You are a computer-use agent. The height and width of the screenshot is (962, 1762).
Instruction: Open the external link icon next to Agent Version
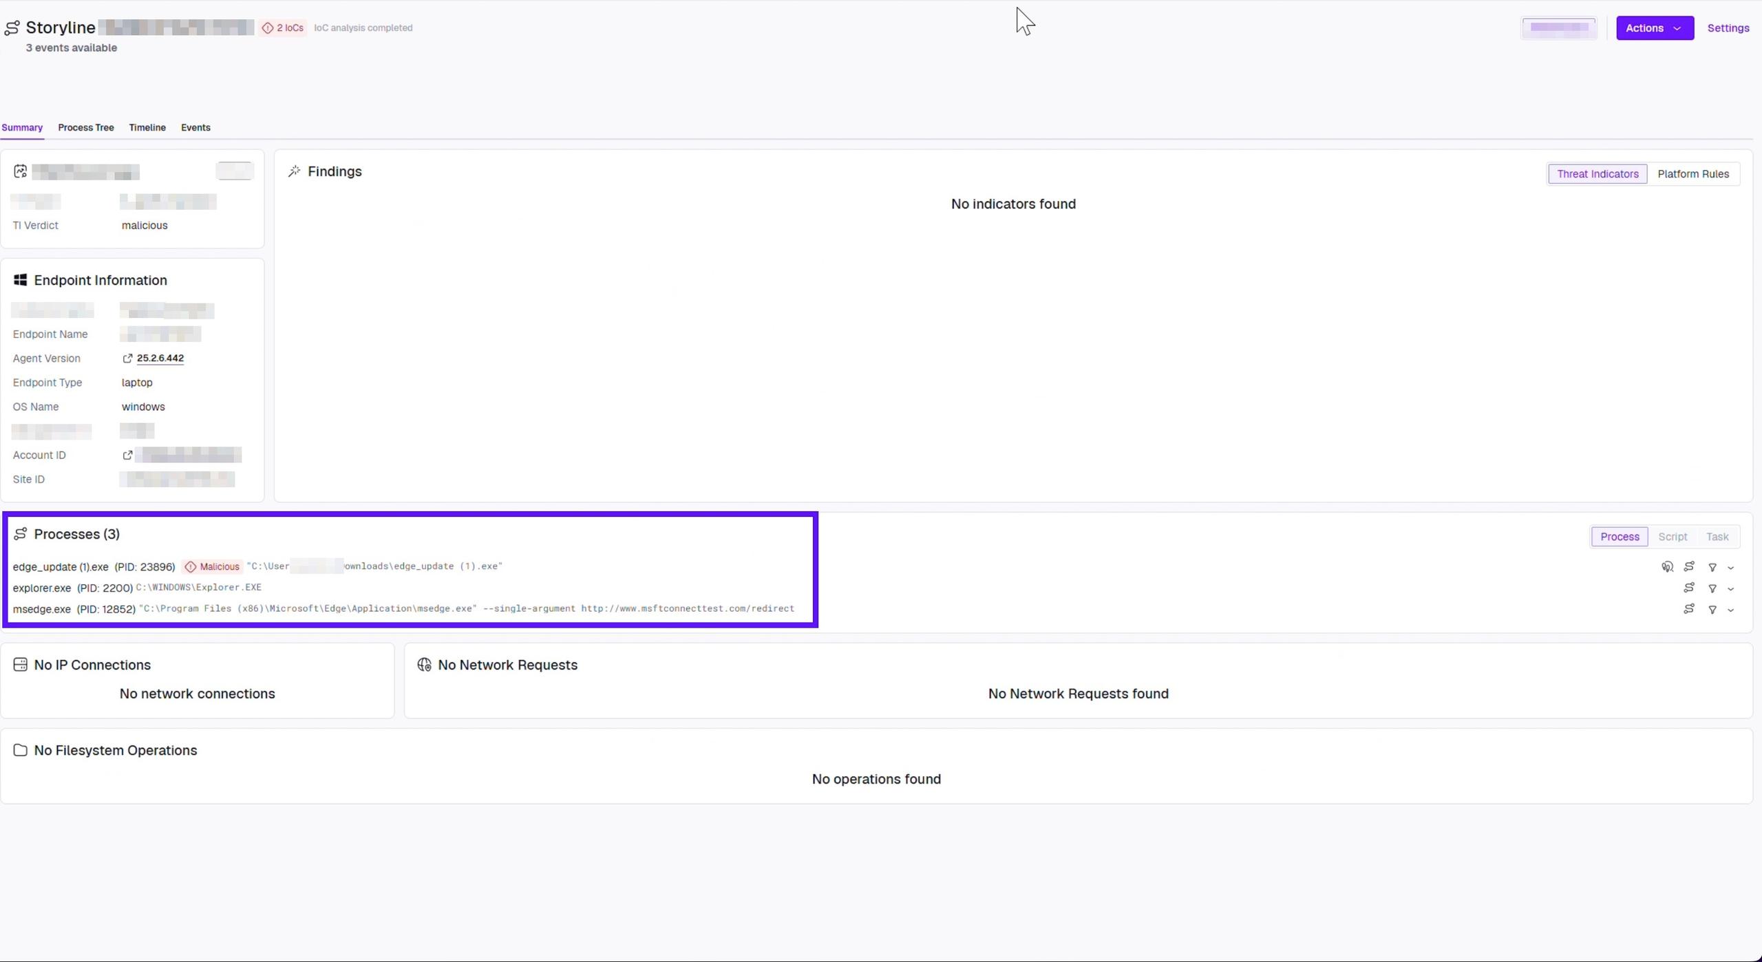pos(127,359)
